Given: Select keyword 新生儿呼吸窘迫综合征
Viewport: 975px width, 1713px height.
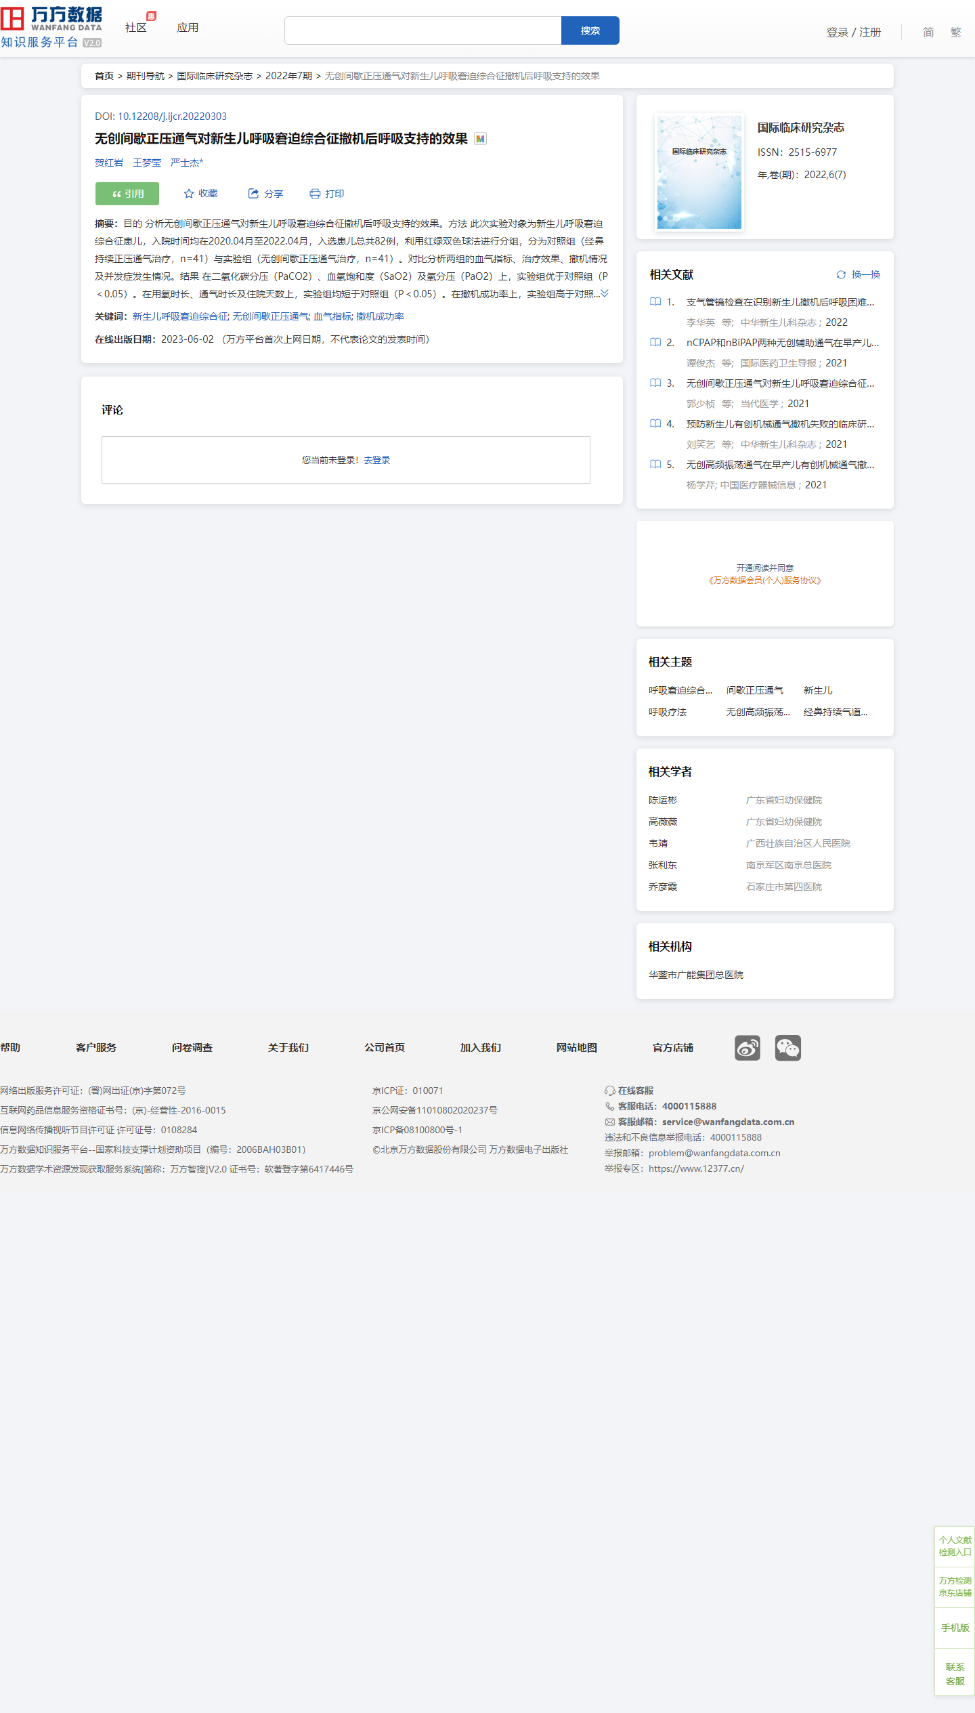Looking at the screenshot, I should (x=180, y=316).
